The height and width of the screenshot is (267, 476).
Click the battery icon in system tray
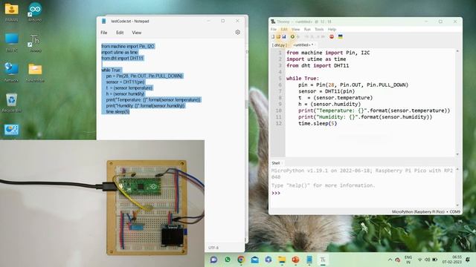[x=434, y=260]
